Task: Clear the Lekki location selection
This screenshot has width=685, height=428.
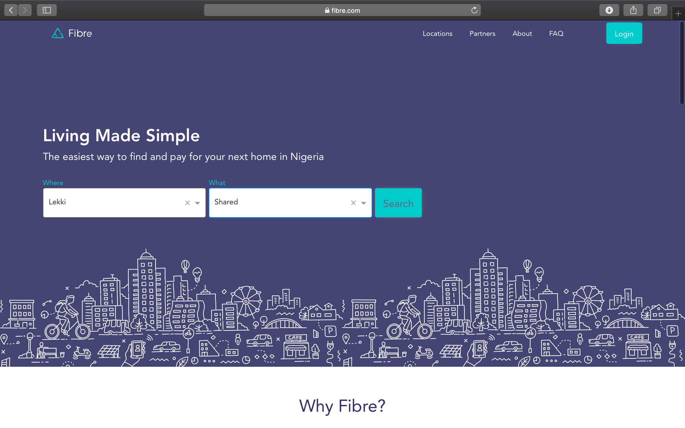Action: coord(187,203)
